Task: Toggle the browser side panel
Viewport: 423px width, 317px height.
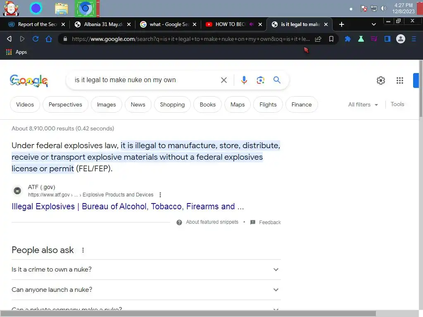Action: (x=387, y=39)
